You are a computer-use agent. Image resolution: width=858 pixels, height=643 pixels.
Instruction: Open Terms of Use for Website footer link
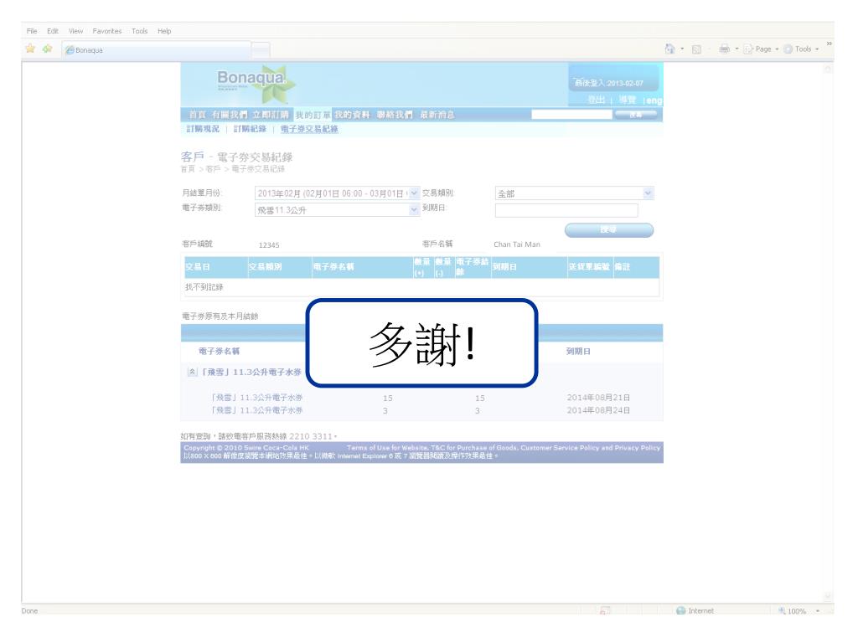click(x=387, y=448)
